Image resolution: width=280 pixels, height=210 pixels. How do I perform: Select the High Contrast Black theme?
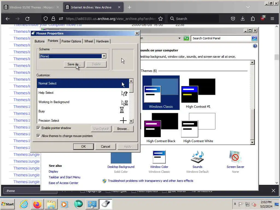tap(161, 128)
